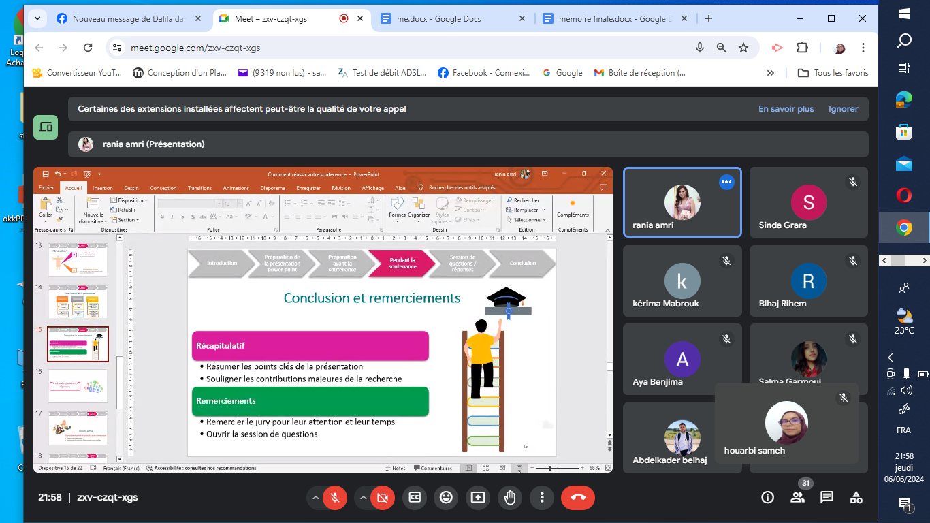Open more options on rania amri's tile
This screenshot has height=523, width=930.
click(x=726, y=182)
